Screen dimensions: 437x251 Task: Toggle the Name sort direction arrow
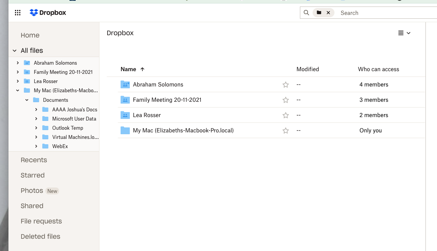(142, 69)
